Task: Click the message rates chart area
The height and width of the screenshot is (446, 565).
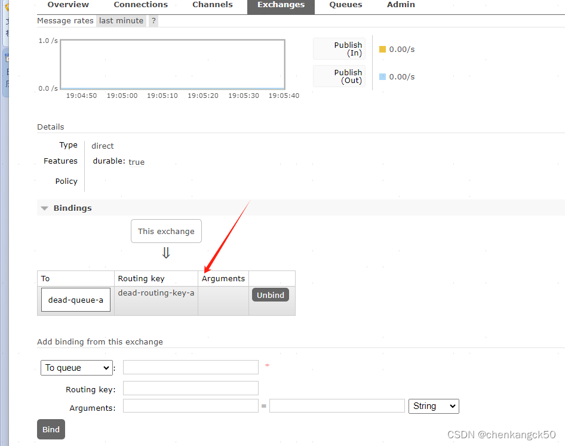Action: [x=173, y=64]
